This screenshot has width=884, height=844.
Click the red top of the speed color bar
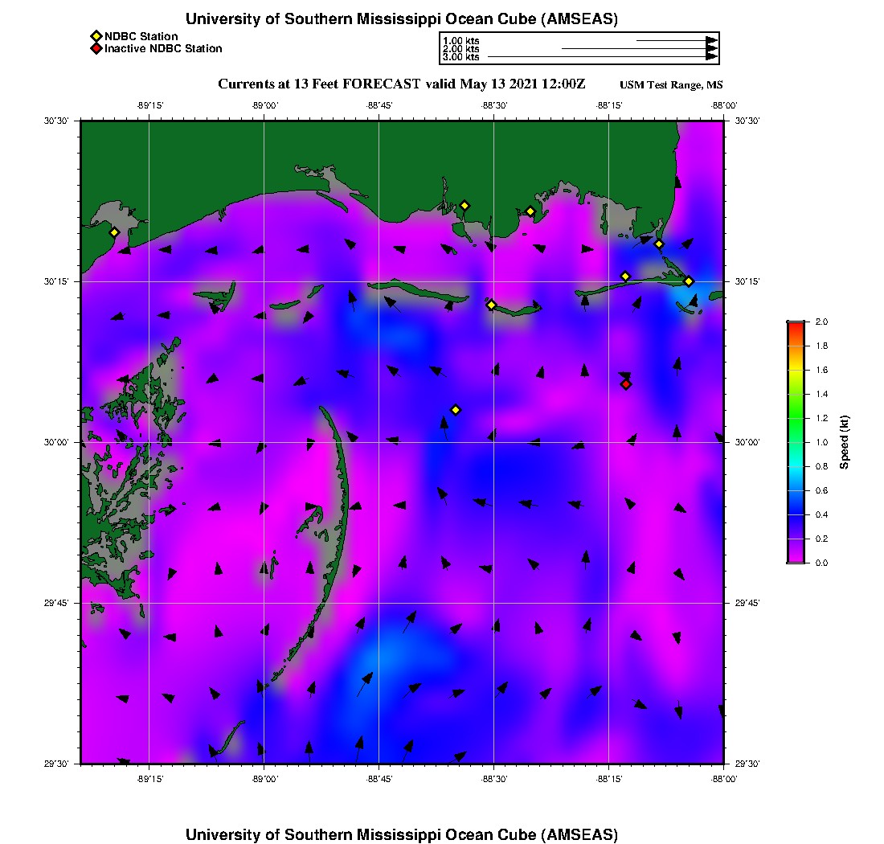tap(795, 326)
